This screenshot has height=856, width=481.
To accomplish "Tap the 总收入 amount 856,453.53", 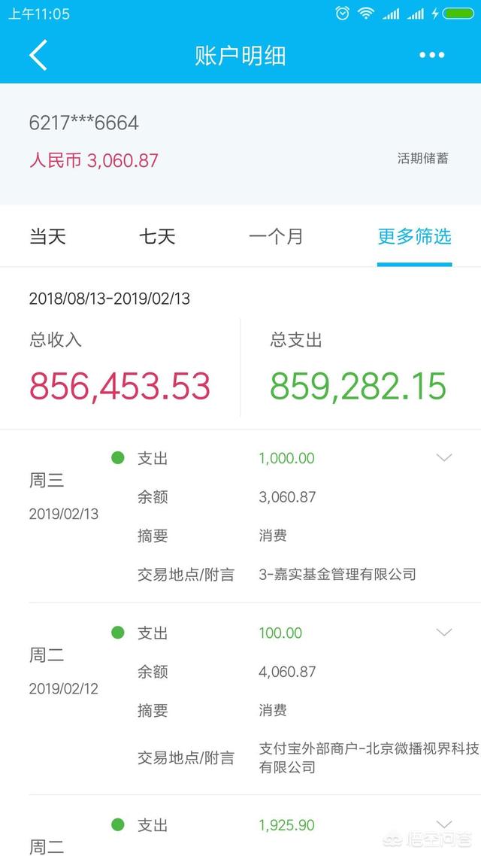I will pos(120,386).
